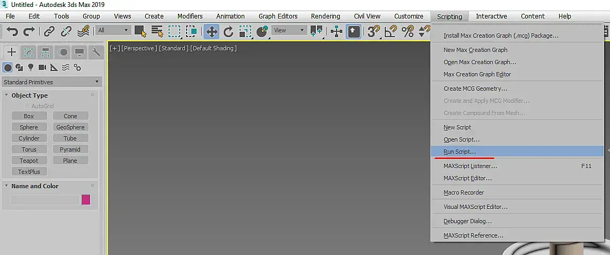Click the Rectangular Selection Region icon
The height and width of the screenshot is (255, 610).
[x=174, y=31]
